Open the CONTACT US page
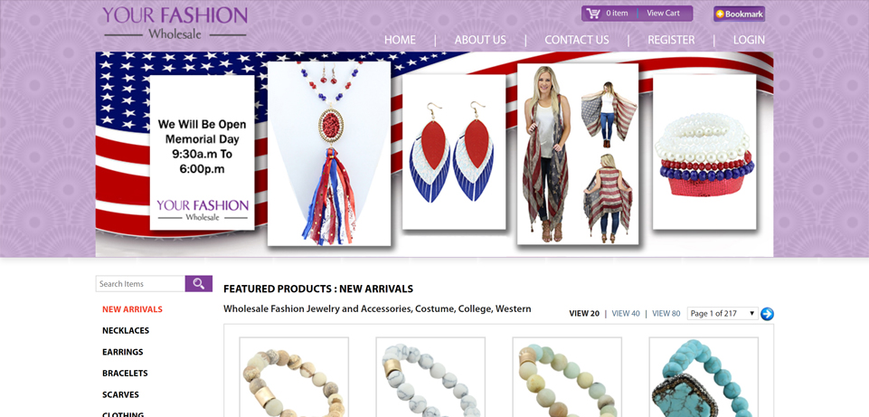 (576, 40)
